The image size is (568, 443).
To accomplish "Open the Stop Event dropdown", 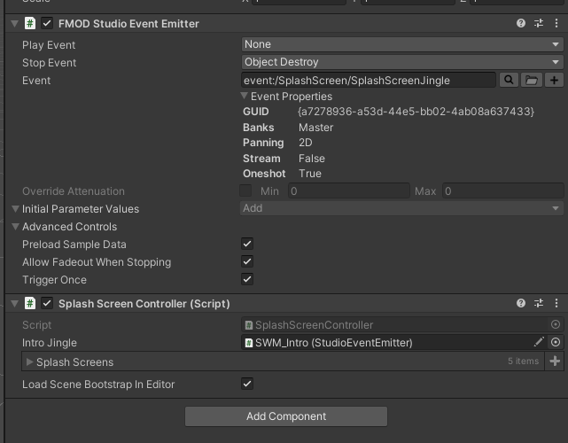I will [402, 62].
